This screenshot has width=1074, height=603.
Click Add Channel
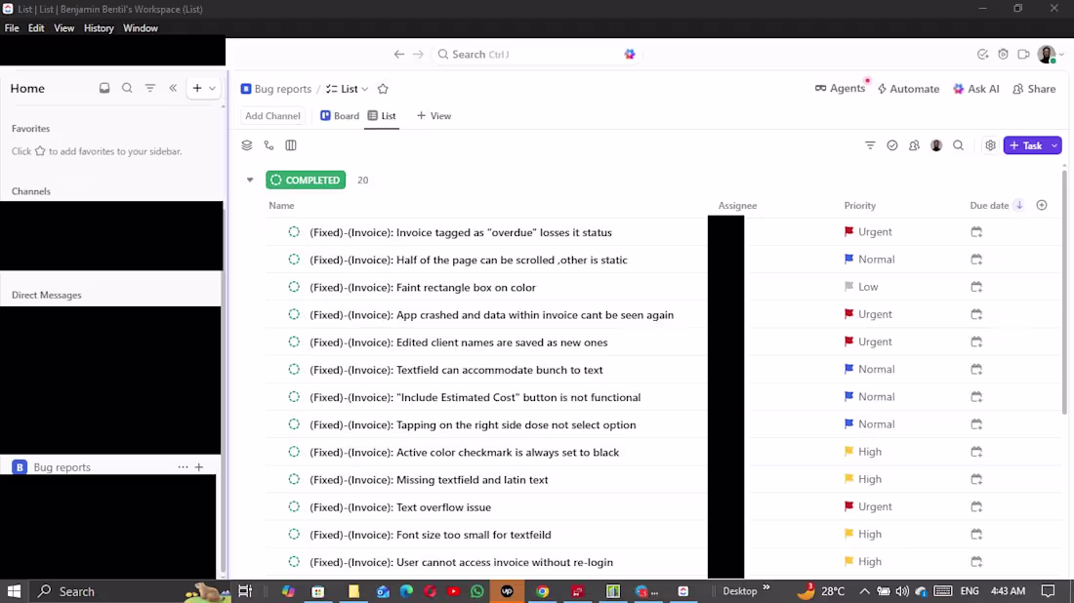click(272, 116)
